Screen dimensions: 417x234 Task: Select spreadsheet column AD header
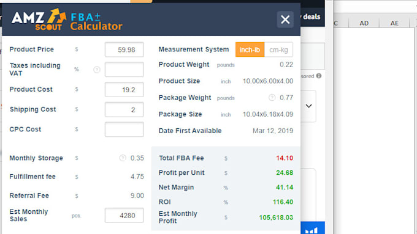pyautogui.click(x=364, y=23)
